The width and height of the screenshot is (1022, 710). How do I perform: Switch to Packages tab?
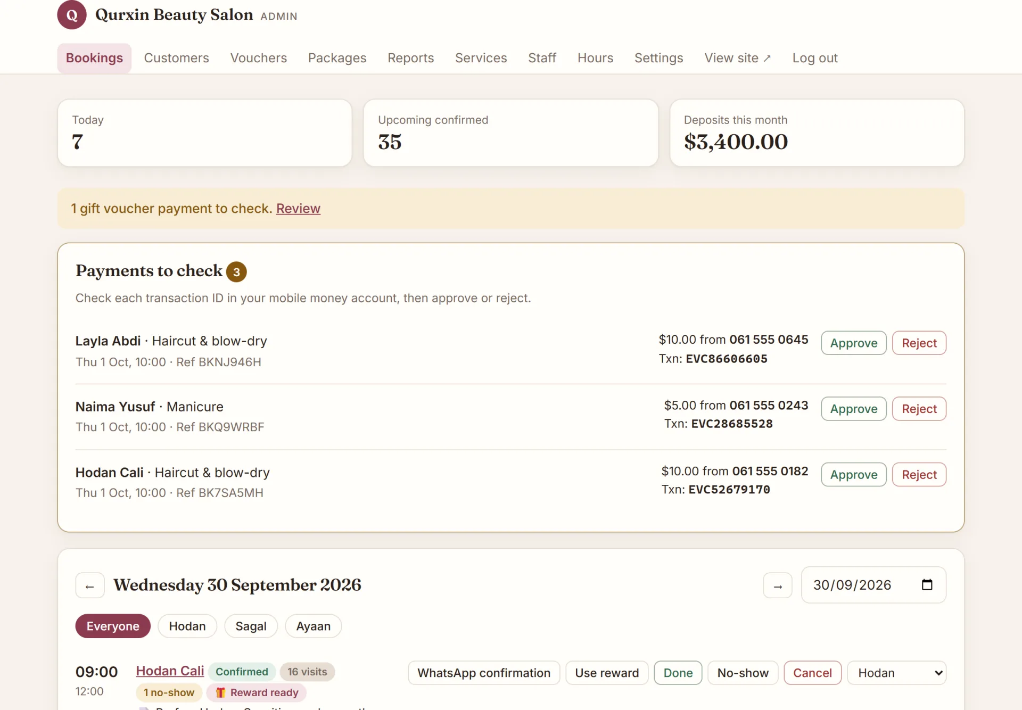337,58
